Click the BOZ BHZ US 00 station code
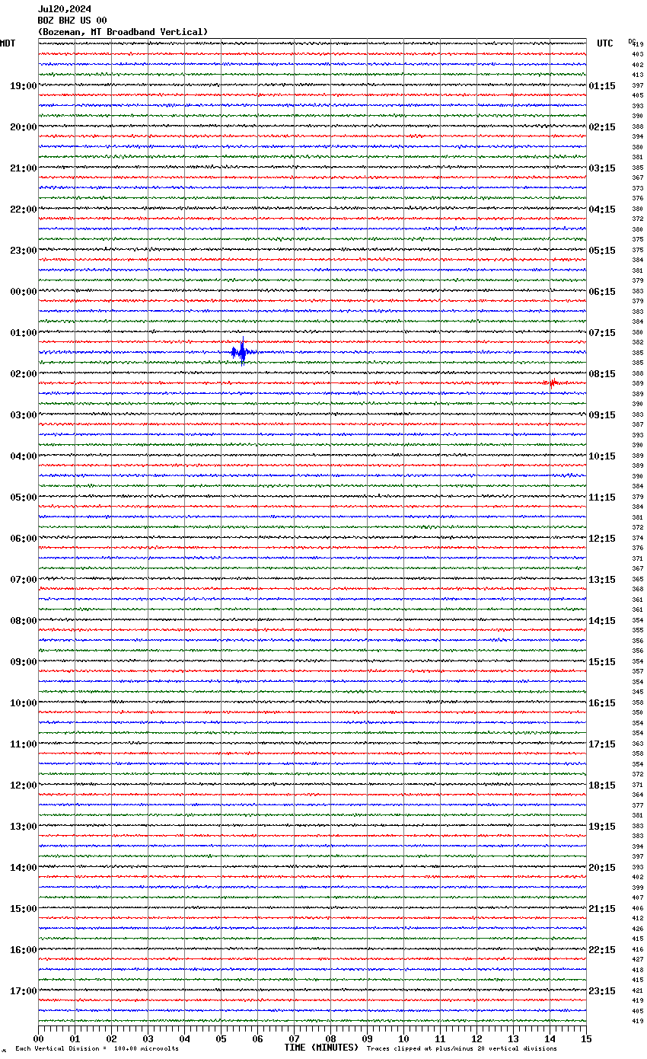 pyautogui.click(x=72, y=21)
